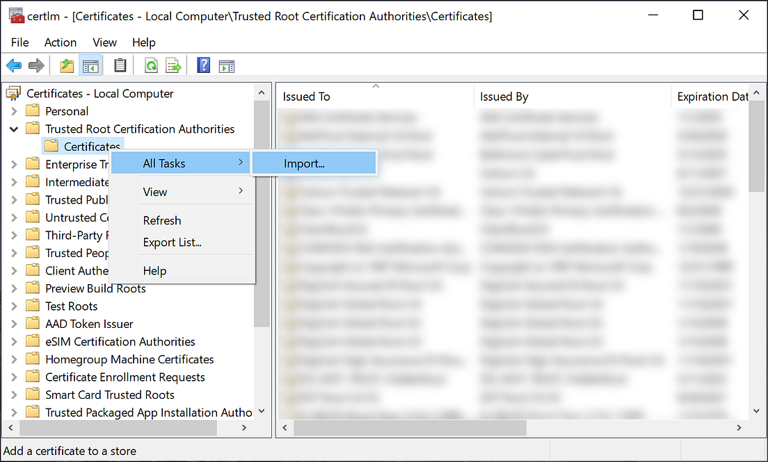The width and height of the screenshot is (768, 462).
Task: Expand the All Tasks submenu
Action: (x=164, y=163)
